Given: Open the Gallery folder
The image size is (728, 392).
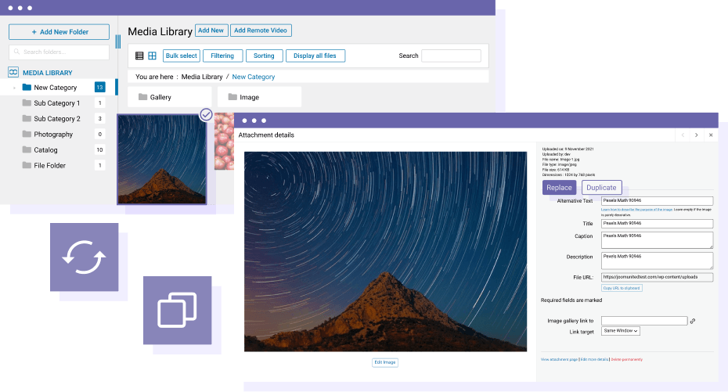Looking at the screenshot, I should pos(169,97).
